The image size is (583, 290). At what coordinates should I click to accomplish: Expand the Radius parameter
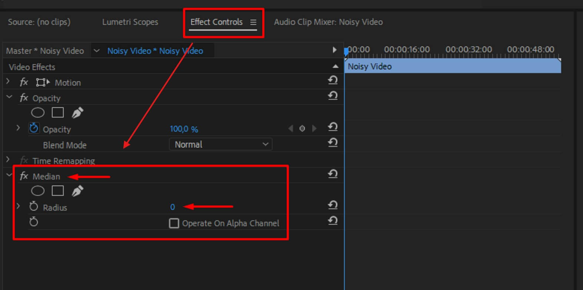click(x=18, y=205)
